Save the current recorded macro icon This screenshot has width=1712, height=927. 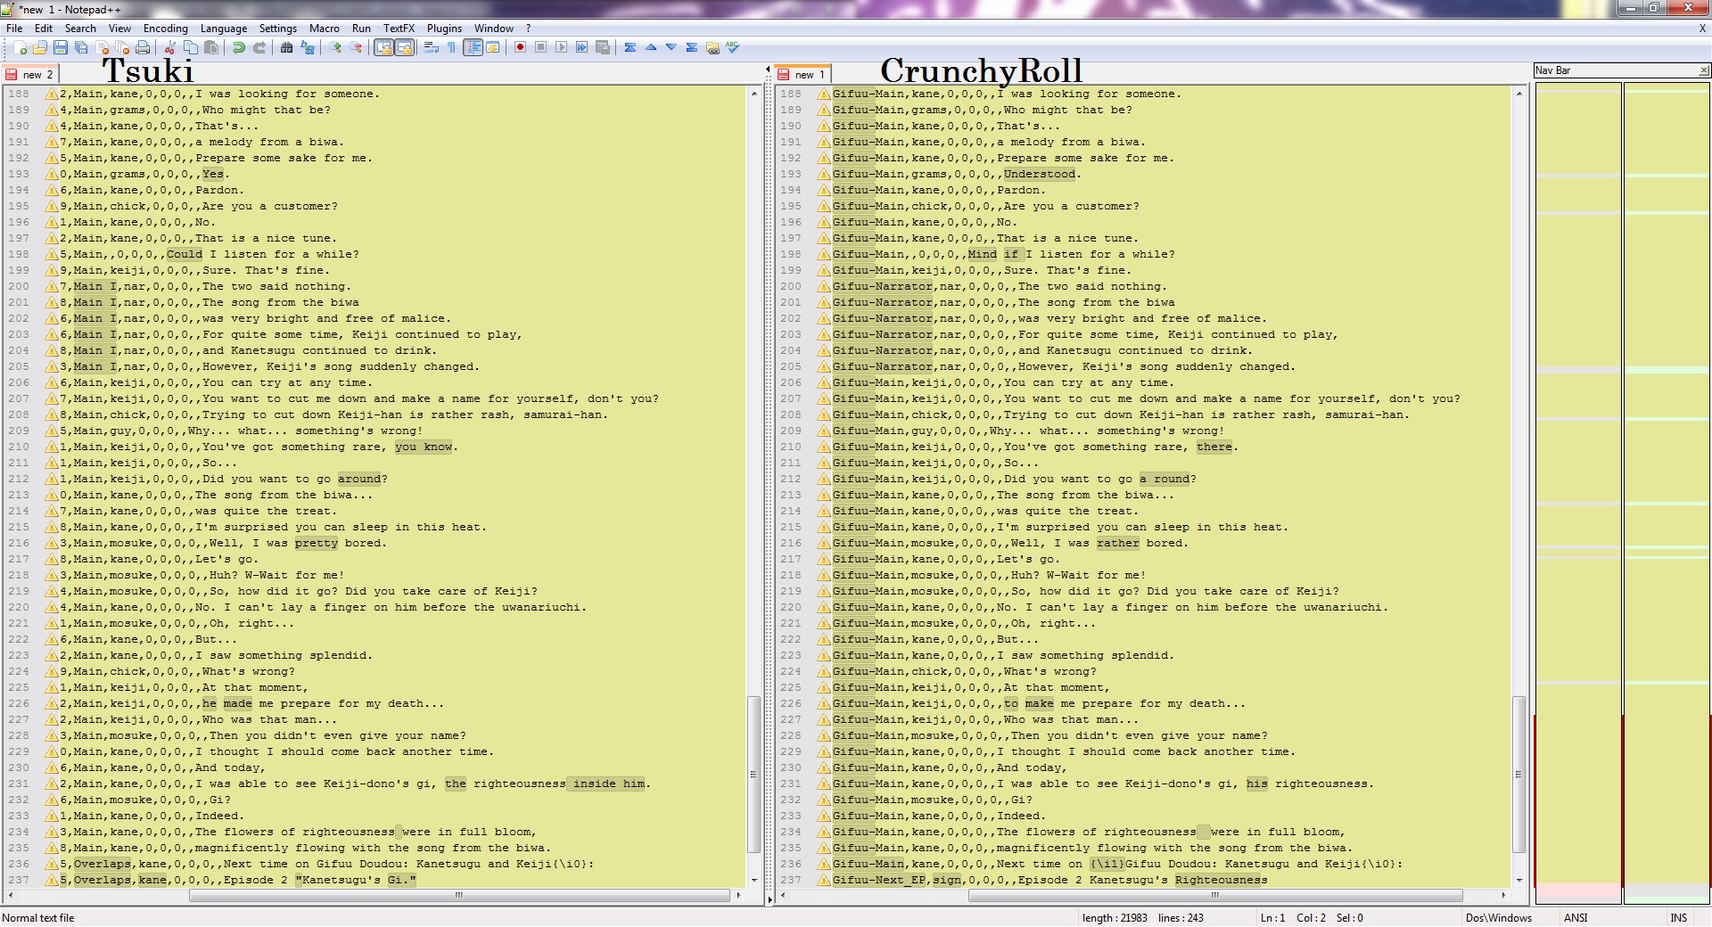[602, 47]
